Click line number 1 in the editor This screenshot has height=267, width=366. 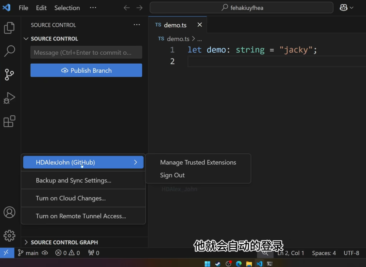click(x=172, y=50)
